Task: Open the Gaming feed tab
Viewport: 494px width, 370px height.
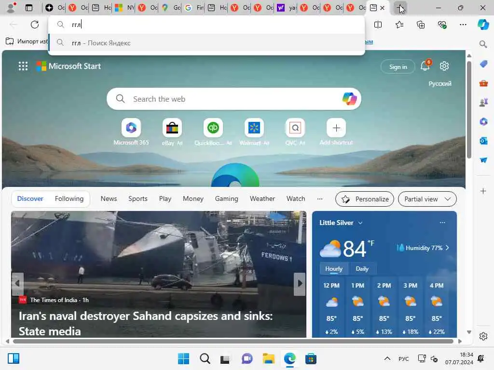Action: click(x=227, y=198)
